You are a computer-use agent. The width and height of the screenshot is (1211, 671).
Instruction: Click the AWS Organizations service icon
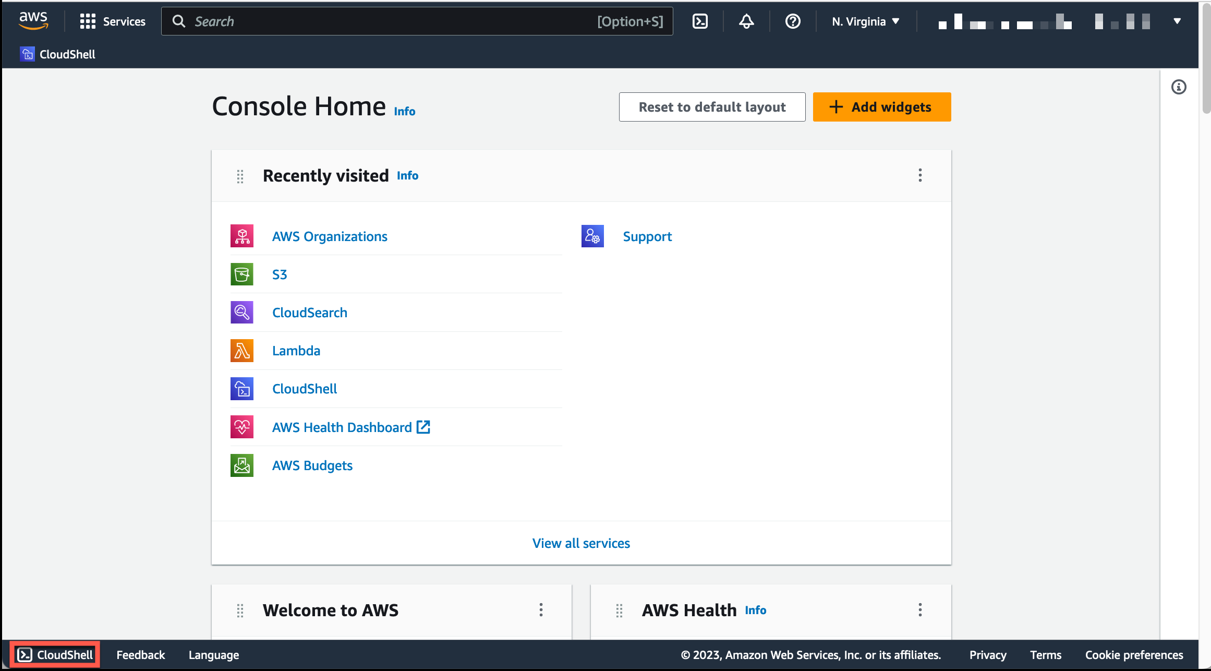242,235
